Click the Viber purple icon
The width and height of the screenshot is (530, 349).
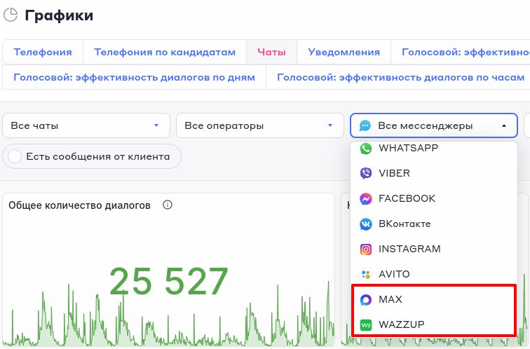tap(366, 173)
